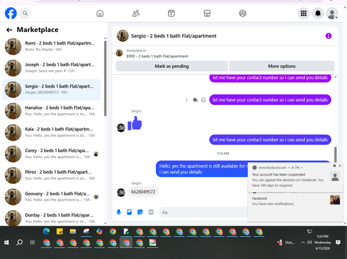Image resolution: width=347 pixels, height=259 pixels.
Task: Open the Geovany conversation
Action: 51,197
